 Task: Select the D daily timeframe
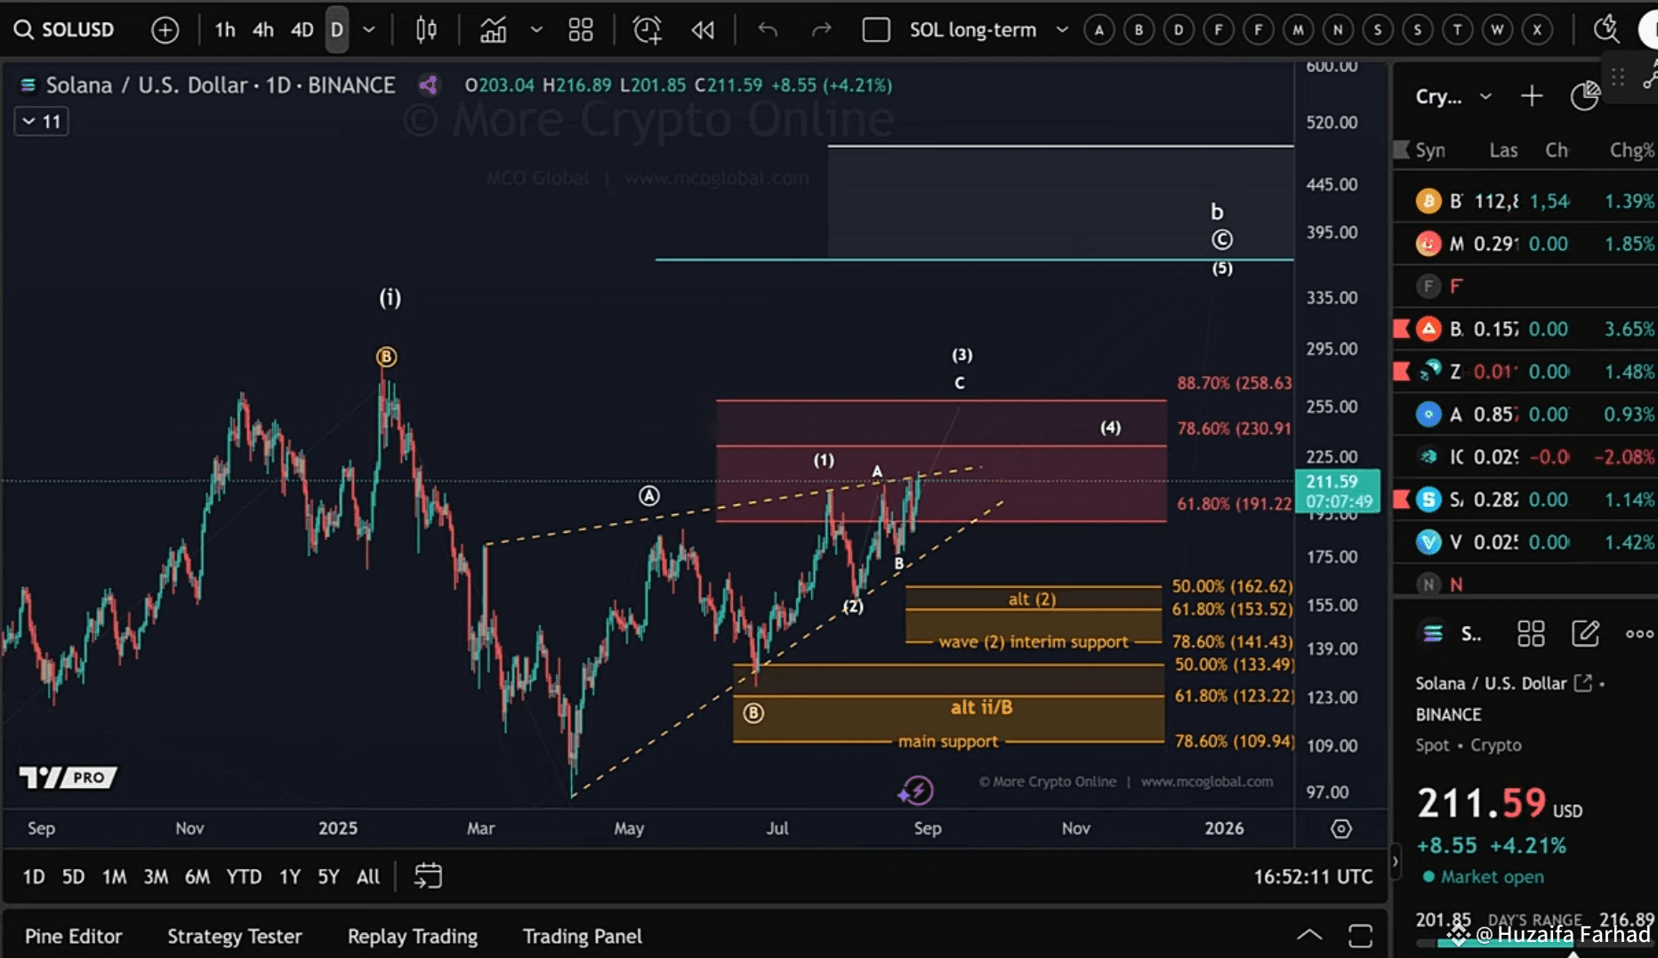(x=337, y=30)
